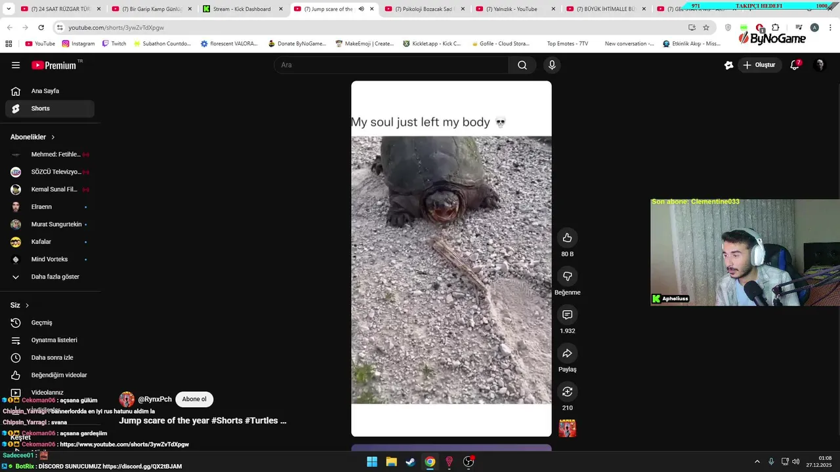Open the Instagram bookmark
The width and height of the screenshot is (840, 472).
(x=78, y=44)
